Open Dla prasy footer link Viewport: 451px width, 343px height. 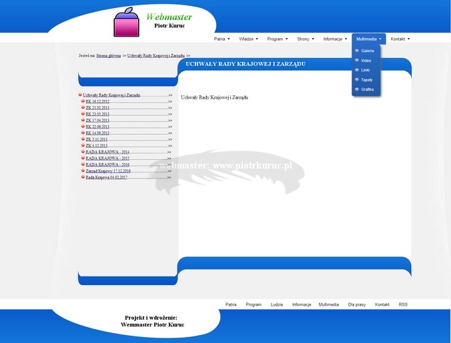357,304
